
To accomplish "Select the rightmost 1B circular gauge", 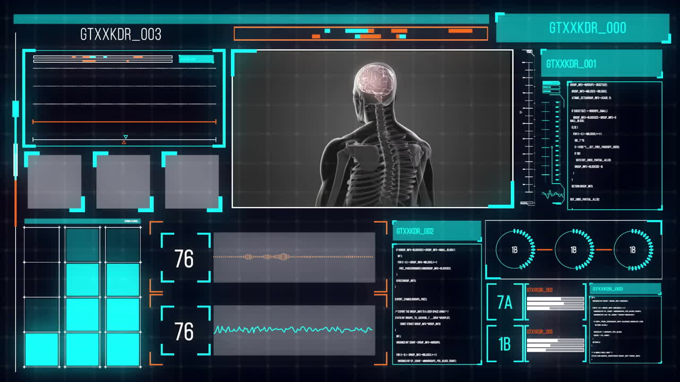I will tap(633, 249).
